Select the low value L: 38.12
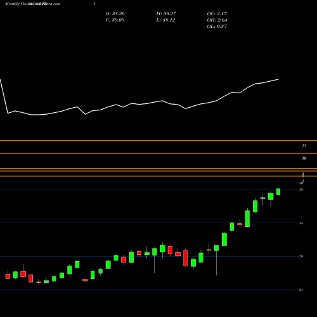This screenshot has width=317, height=317. click(x=165, y=20)
